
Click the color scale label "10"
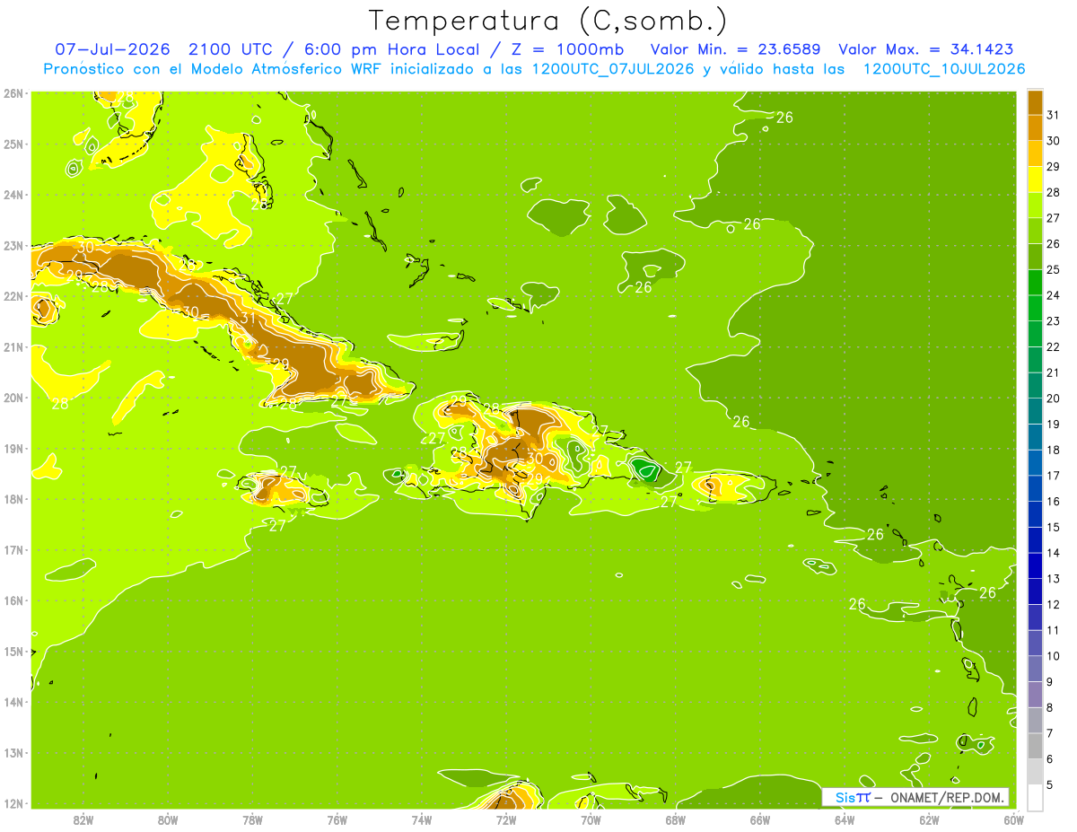click(1053, 655)
